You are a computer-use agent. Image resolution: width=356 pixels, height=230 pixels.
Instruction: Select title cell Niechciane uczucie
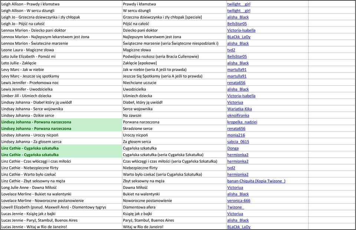pyautogui.click(x=174, y=83)
